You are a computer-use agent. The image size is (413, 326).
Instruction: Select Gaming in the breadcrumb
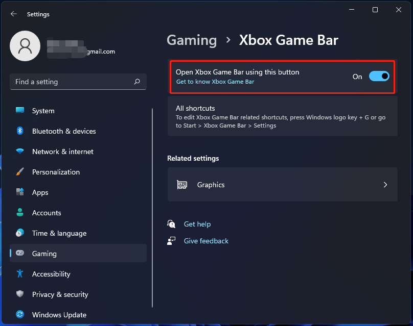pyautogui.click(x=192, y=40)
